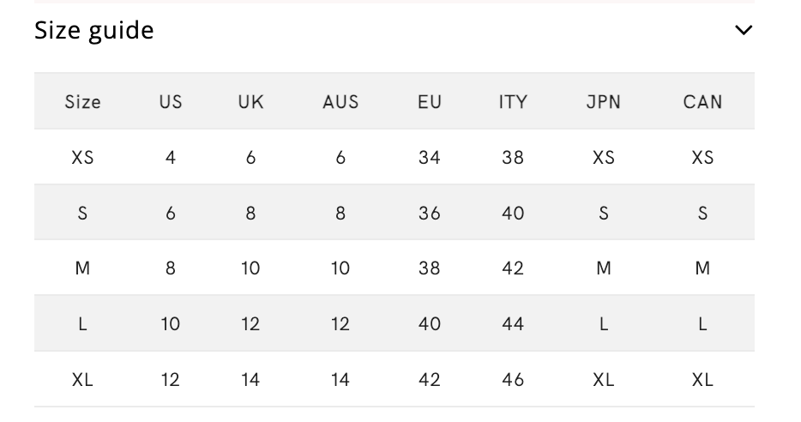Screen dimensions: 801x422
Task: Click US value 4 in XS row
Action: pos(171,158)
